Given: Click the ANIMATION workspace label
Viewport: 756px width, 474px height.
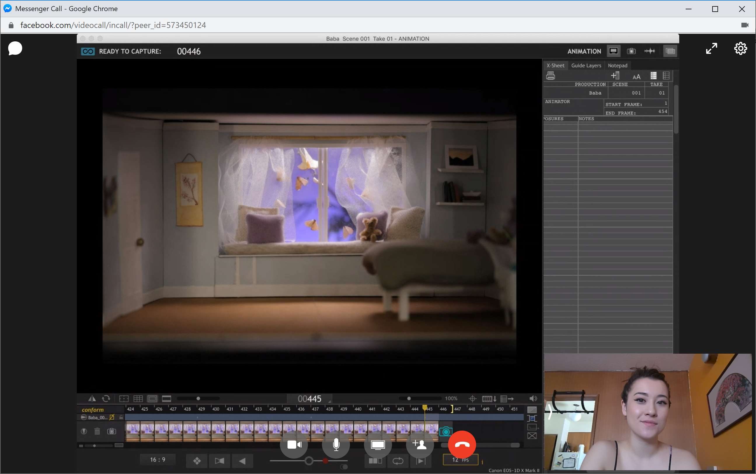Looking at the screenshot, I should [x=584, y=51].
